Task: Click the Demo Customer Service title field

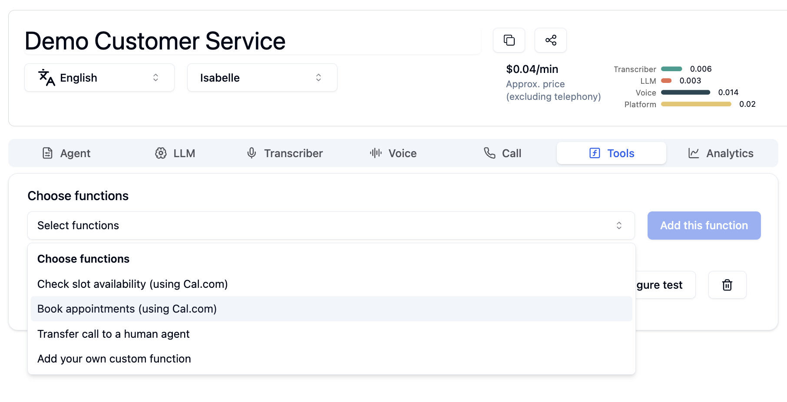Action: point(253,41)
